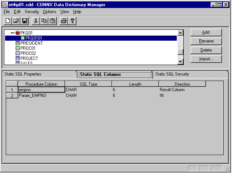This screenshot has width=235, height=175.
Task: Open the Security menu
Action: click(32, 12)
